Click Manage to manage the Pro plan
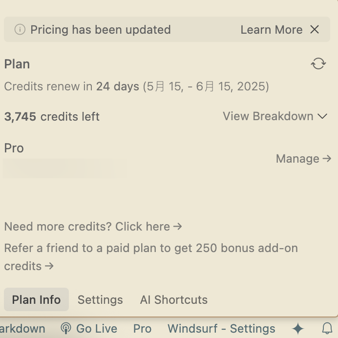Screen dimensions: 338x338 303,159
